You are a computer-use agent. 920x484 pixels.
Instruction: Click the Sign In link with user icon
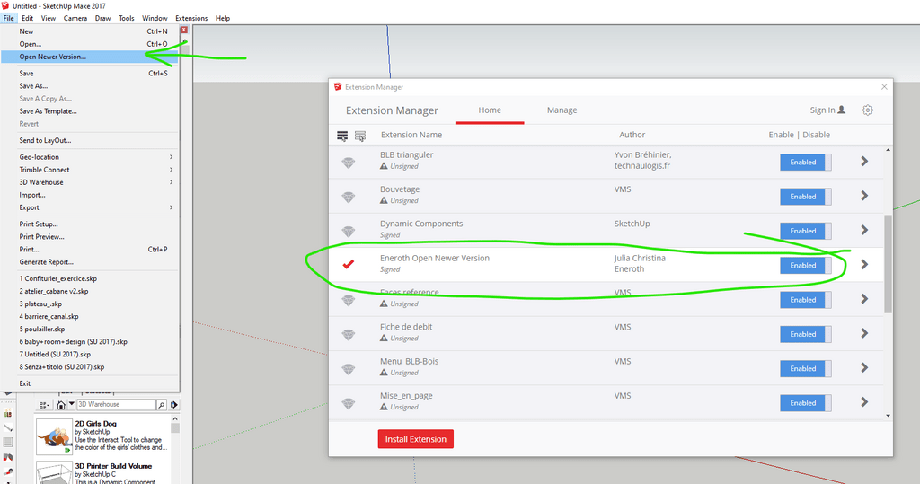pos(827,110)
